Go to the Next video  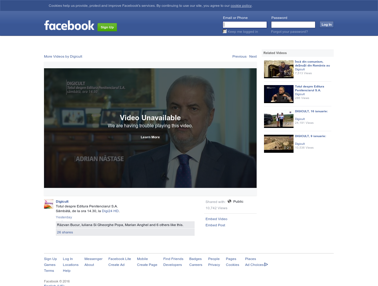coord(253,56)
